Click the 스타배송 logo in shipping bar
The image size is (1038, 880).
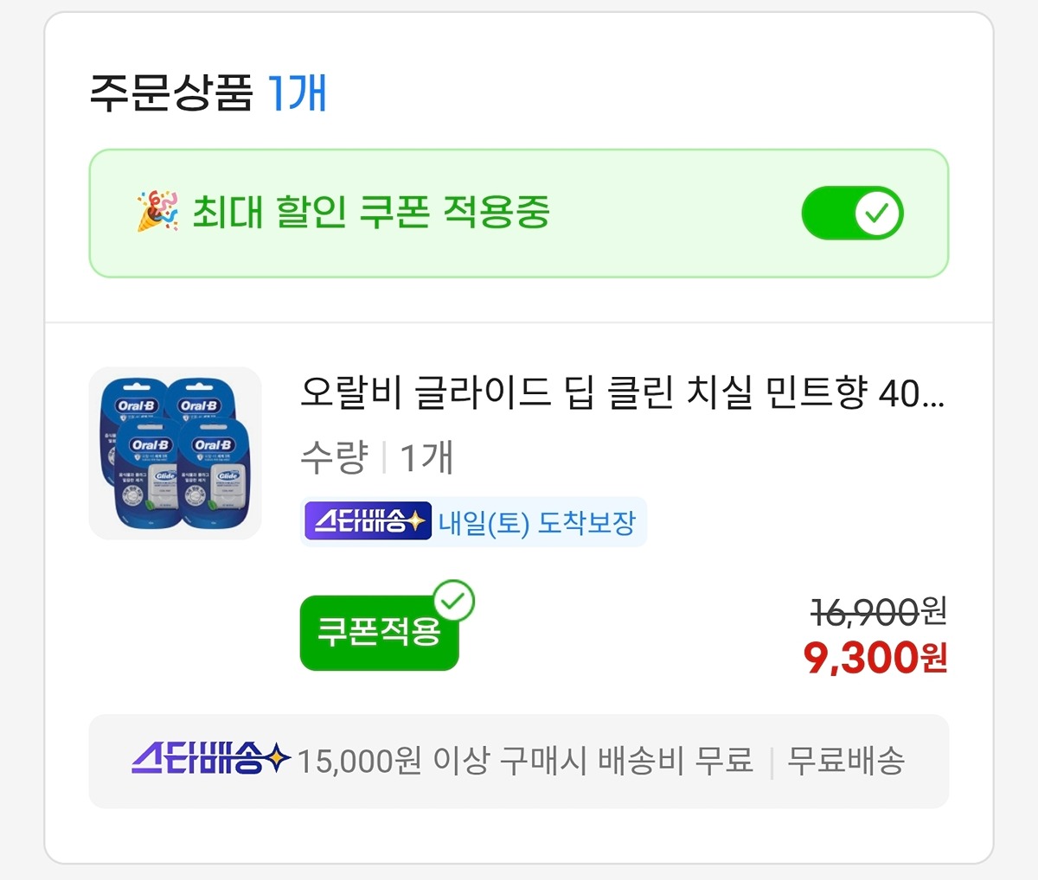210,761
